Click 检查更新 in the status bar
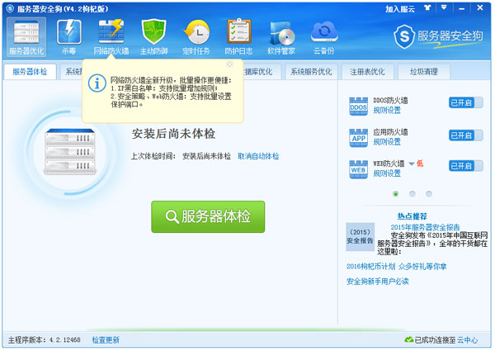The height and width of the screenshot is (351, 495). pyautogui.click(x=106, y=340)
